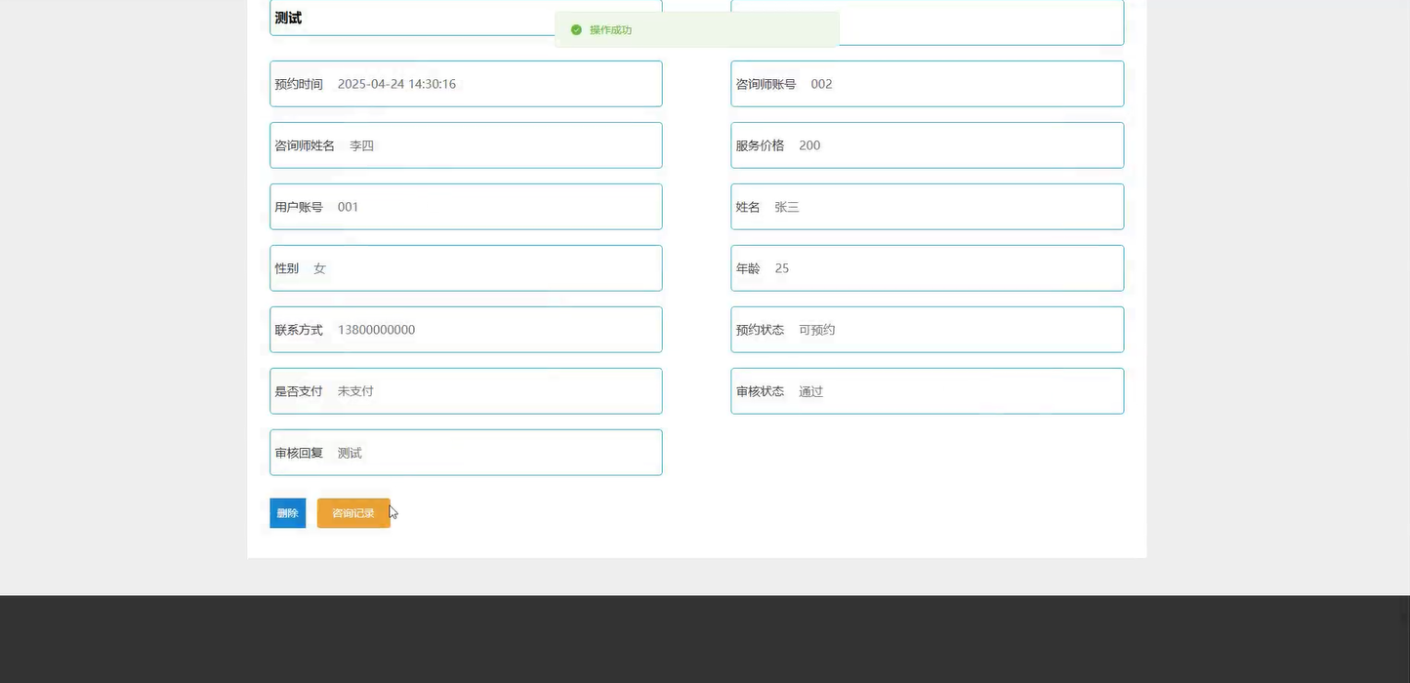Click the 通过 audit status value
The height and width of the screenshot is (683, 1410).
pos(811,391)
